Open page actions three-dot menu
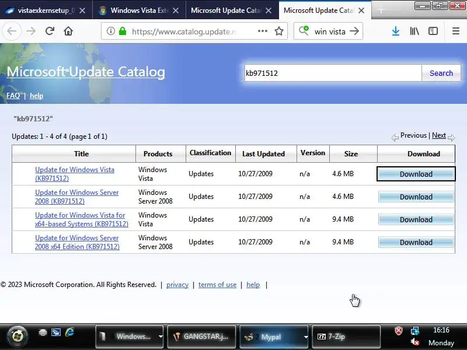The height and width of the screenshot is (350, 467). tap(262, 31)
